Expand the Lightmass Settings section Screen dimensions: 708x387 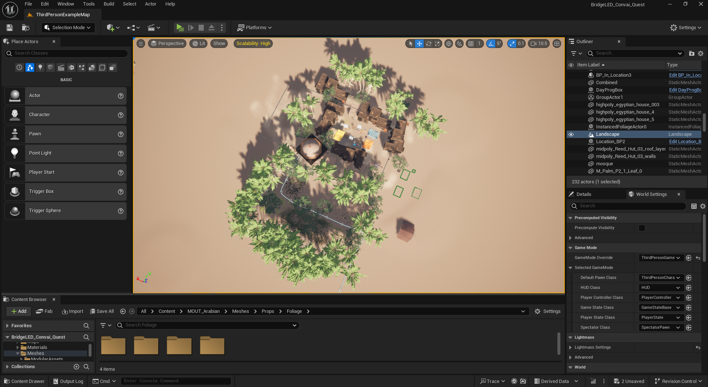[571, 348]
